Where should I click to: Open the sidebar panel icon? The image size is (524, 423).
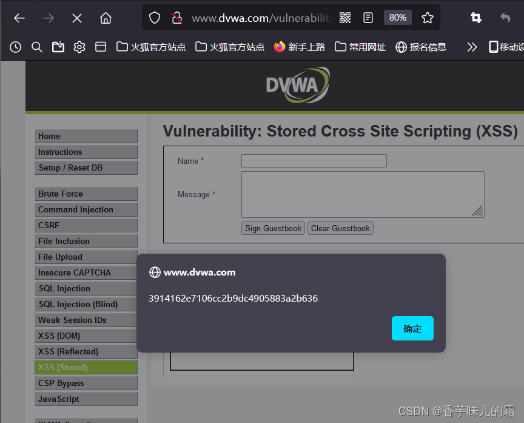[x=101, y=46]
